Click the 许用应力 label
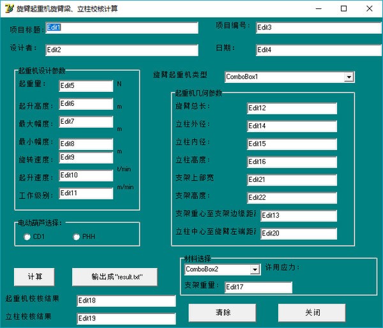Viewport: 383px width, 328px height. 282,267
